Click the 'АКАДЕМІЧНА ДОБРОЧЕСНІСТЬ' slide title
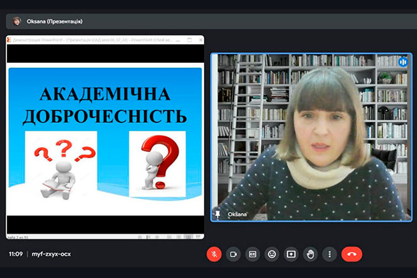 pos(105,105)
